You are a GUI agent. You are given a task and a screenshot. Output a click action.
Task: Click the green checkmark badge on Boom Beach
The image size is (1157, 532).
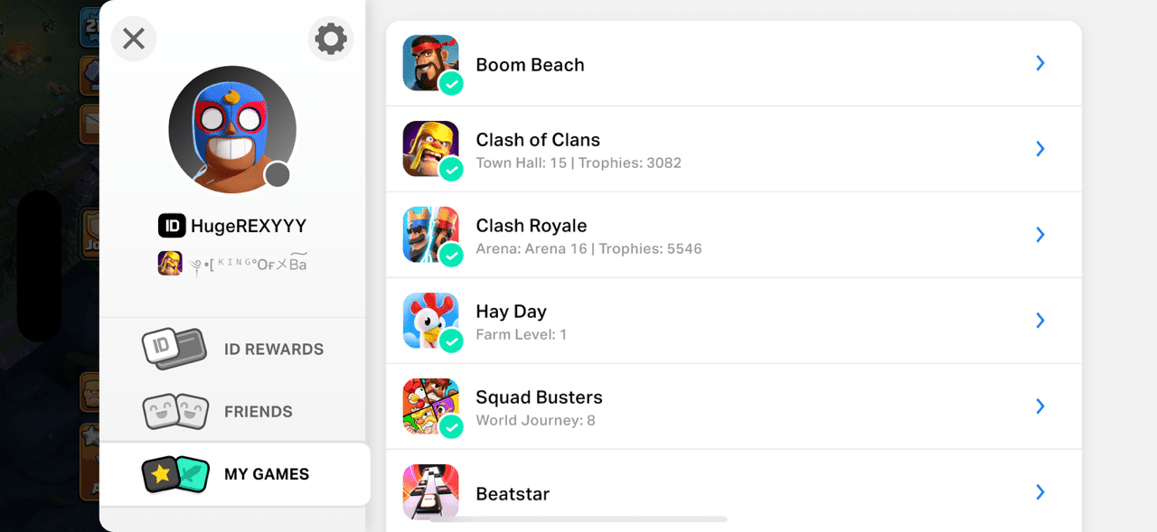tap(451, 84)
